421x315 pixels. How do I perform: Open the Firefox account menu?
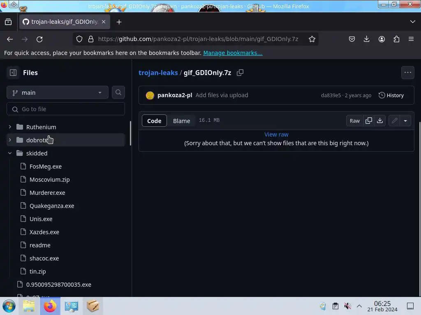tap(382, 39)
